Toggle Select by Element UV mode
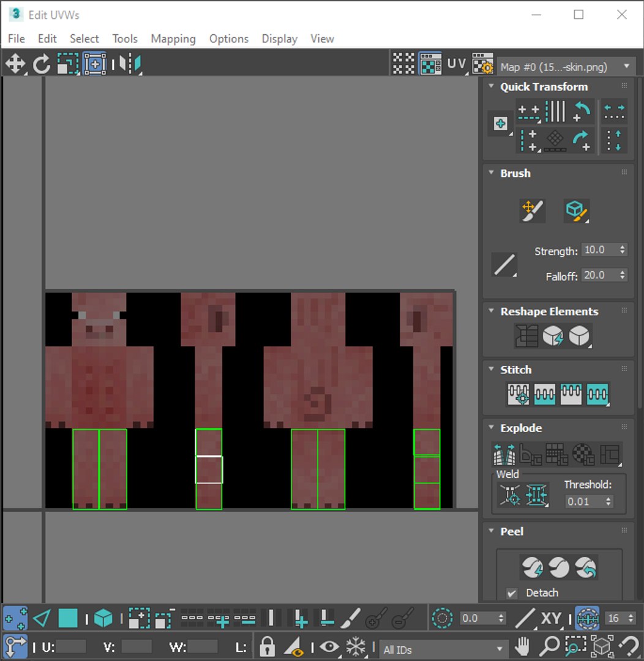This screenshot has width=644, height=661. 103,618
